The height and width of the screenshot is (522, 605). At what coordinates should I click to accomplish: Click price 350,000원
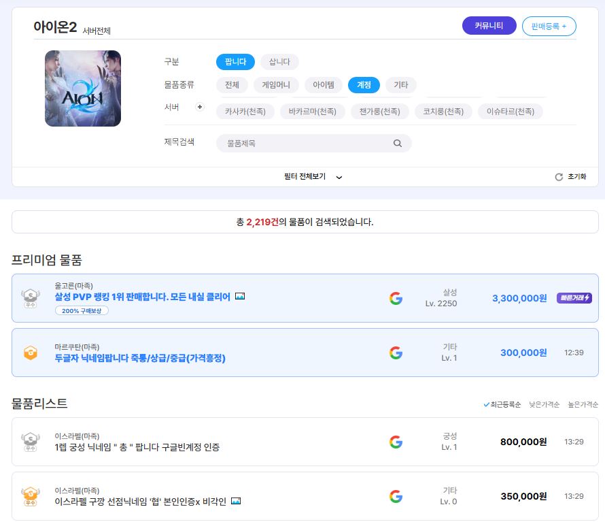click(x=523, y=496)
